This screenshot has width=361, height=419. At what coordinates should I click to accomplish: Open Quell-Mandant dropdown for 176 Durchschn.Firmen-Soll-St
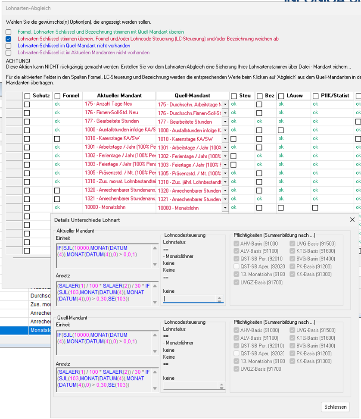point(225,113)
